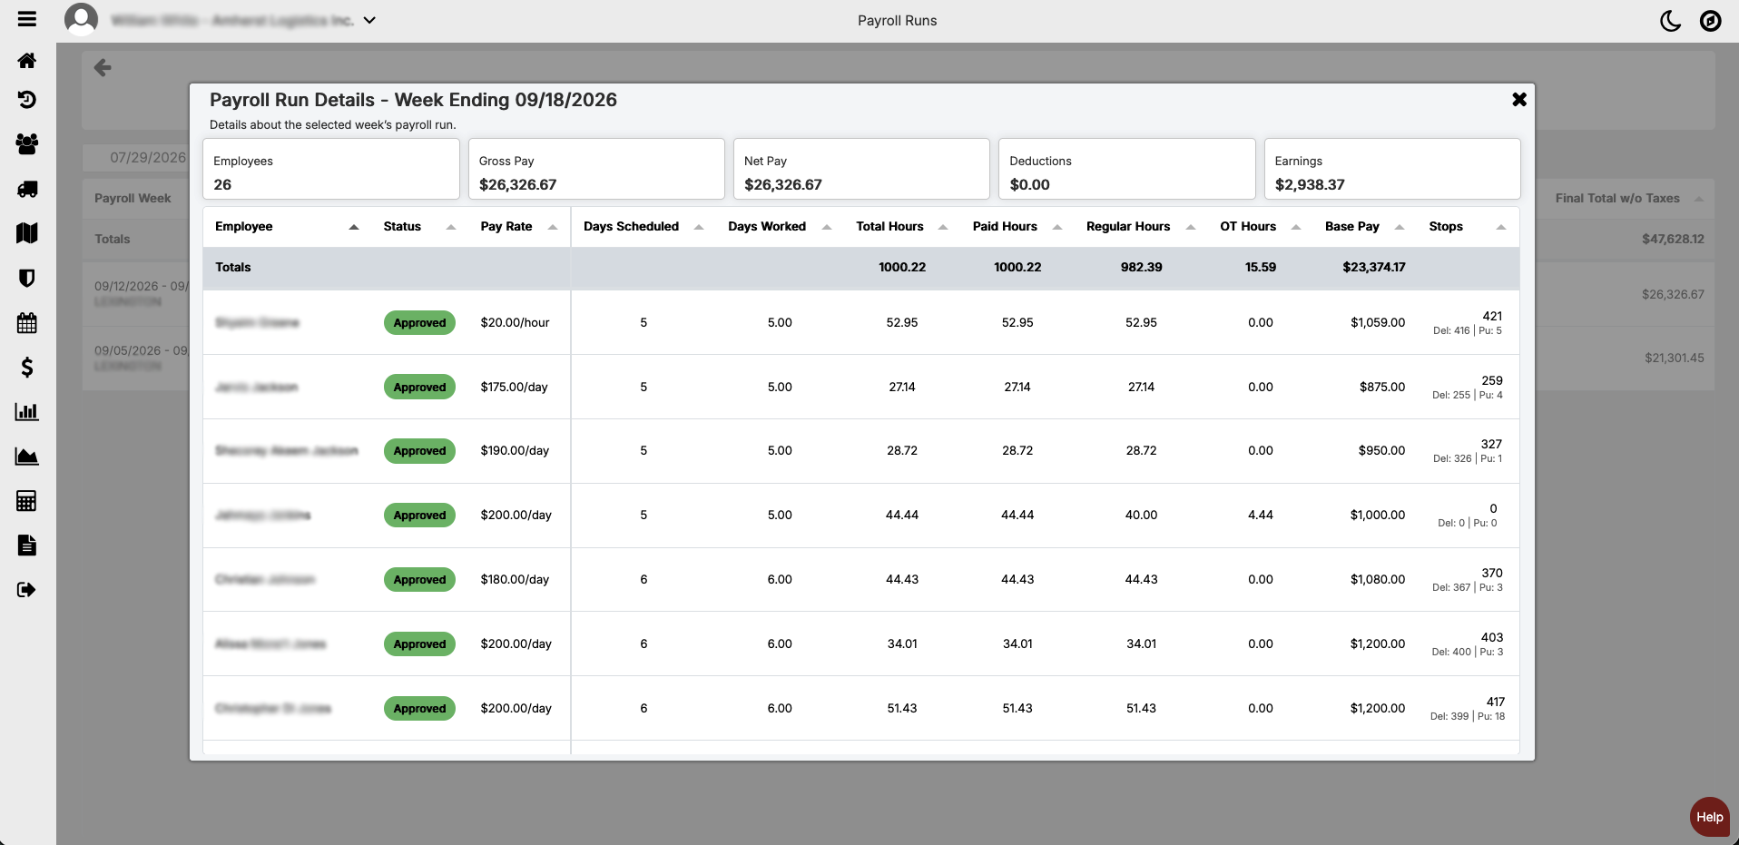
Task: Click the compass icon in top bar
Action: coord(1711,20)
